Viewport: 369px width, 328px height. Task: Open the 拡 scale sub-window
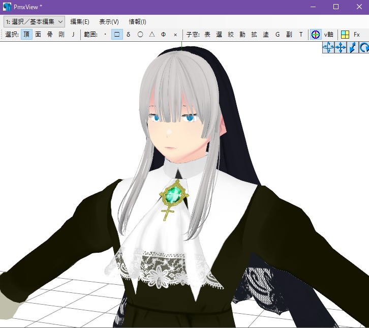coord(254,35)
